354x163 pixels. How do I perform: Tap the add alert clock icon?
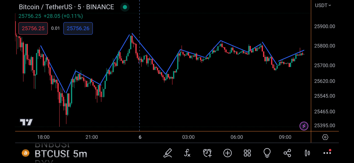pos(207,153)
